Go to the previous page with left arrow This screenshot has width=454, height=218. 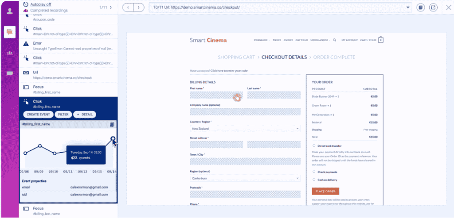(128, 7)
